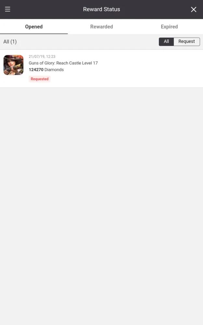Close the Reward Status screen
Screen dimensions: 203x325
pyautogui.click(x=194, y=9)
